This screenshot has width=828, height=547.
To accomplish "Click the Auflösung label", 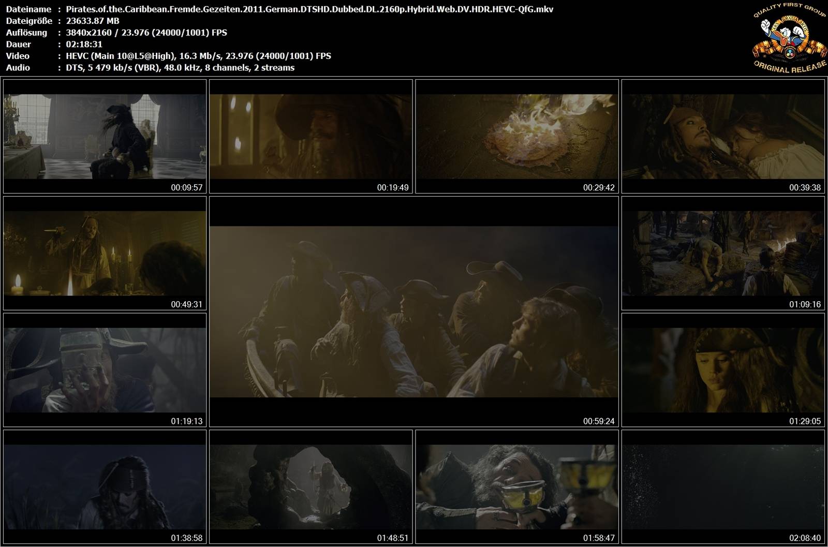I will click(26, 33).
